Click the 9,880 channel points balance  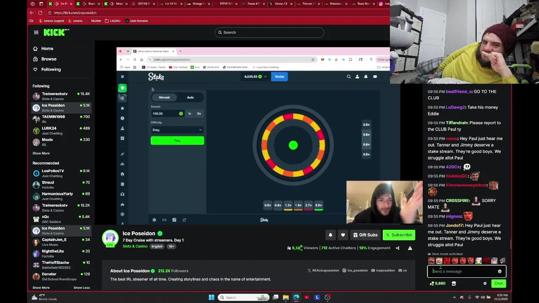point(438,284)
